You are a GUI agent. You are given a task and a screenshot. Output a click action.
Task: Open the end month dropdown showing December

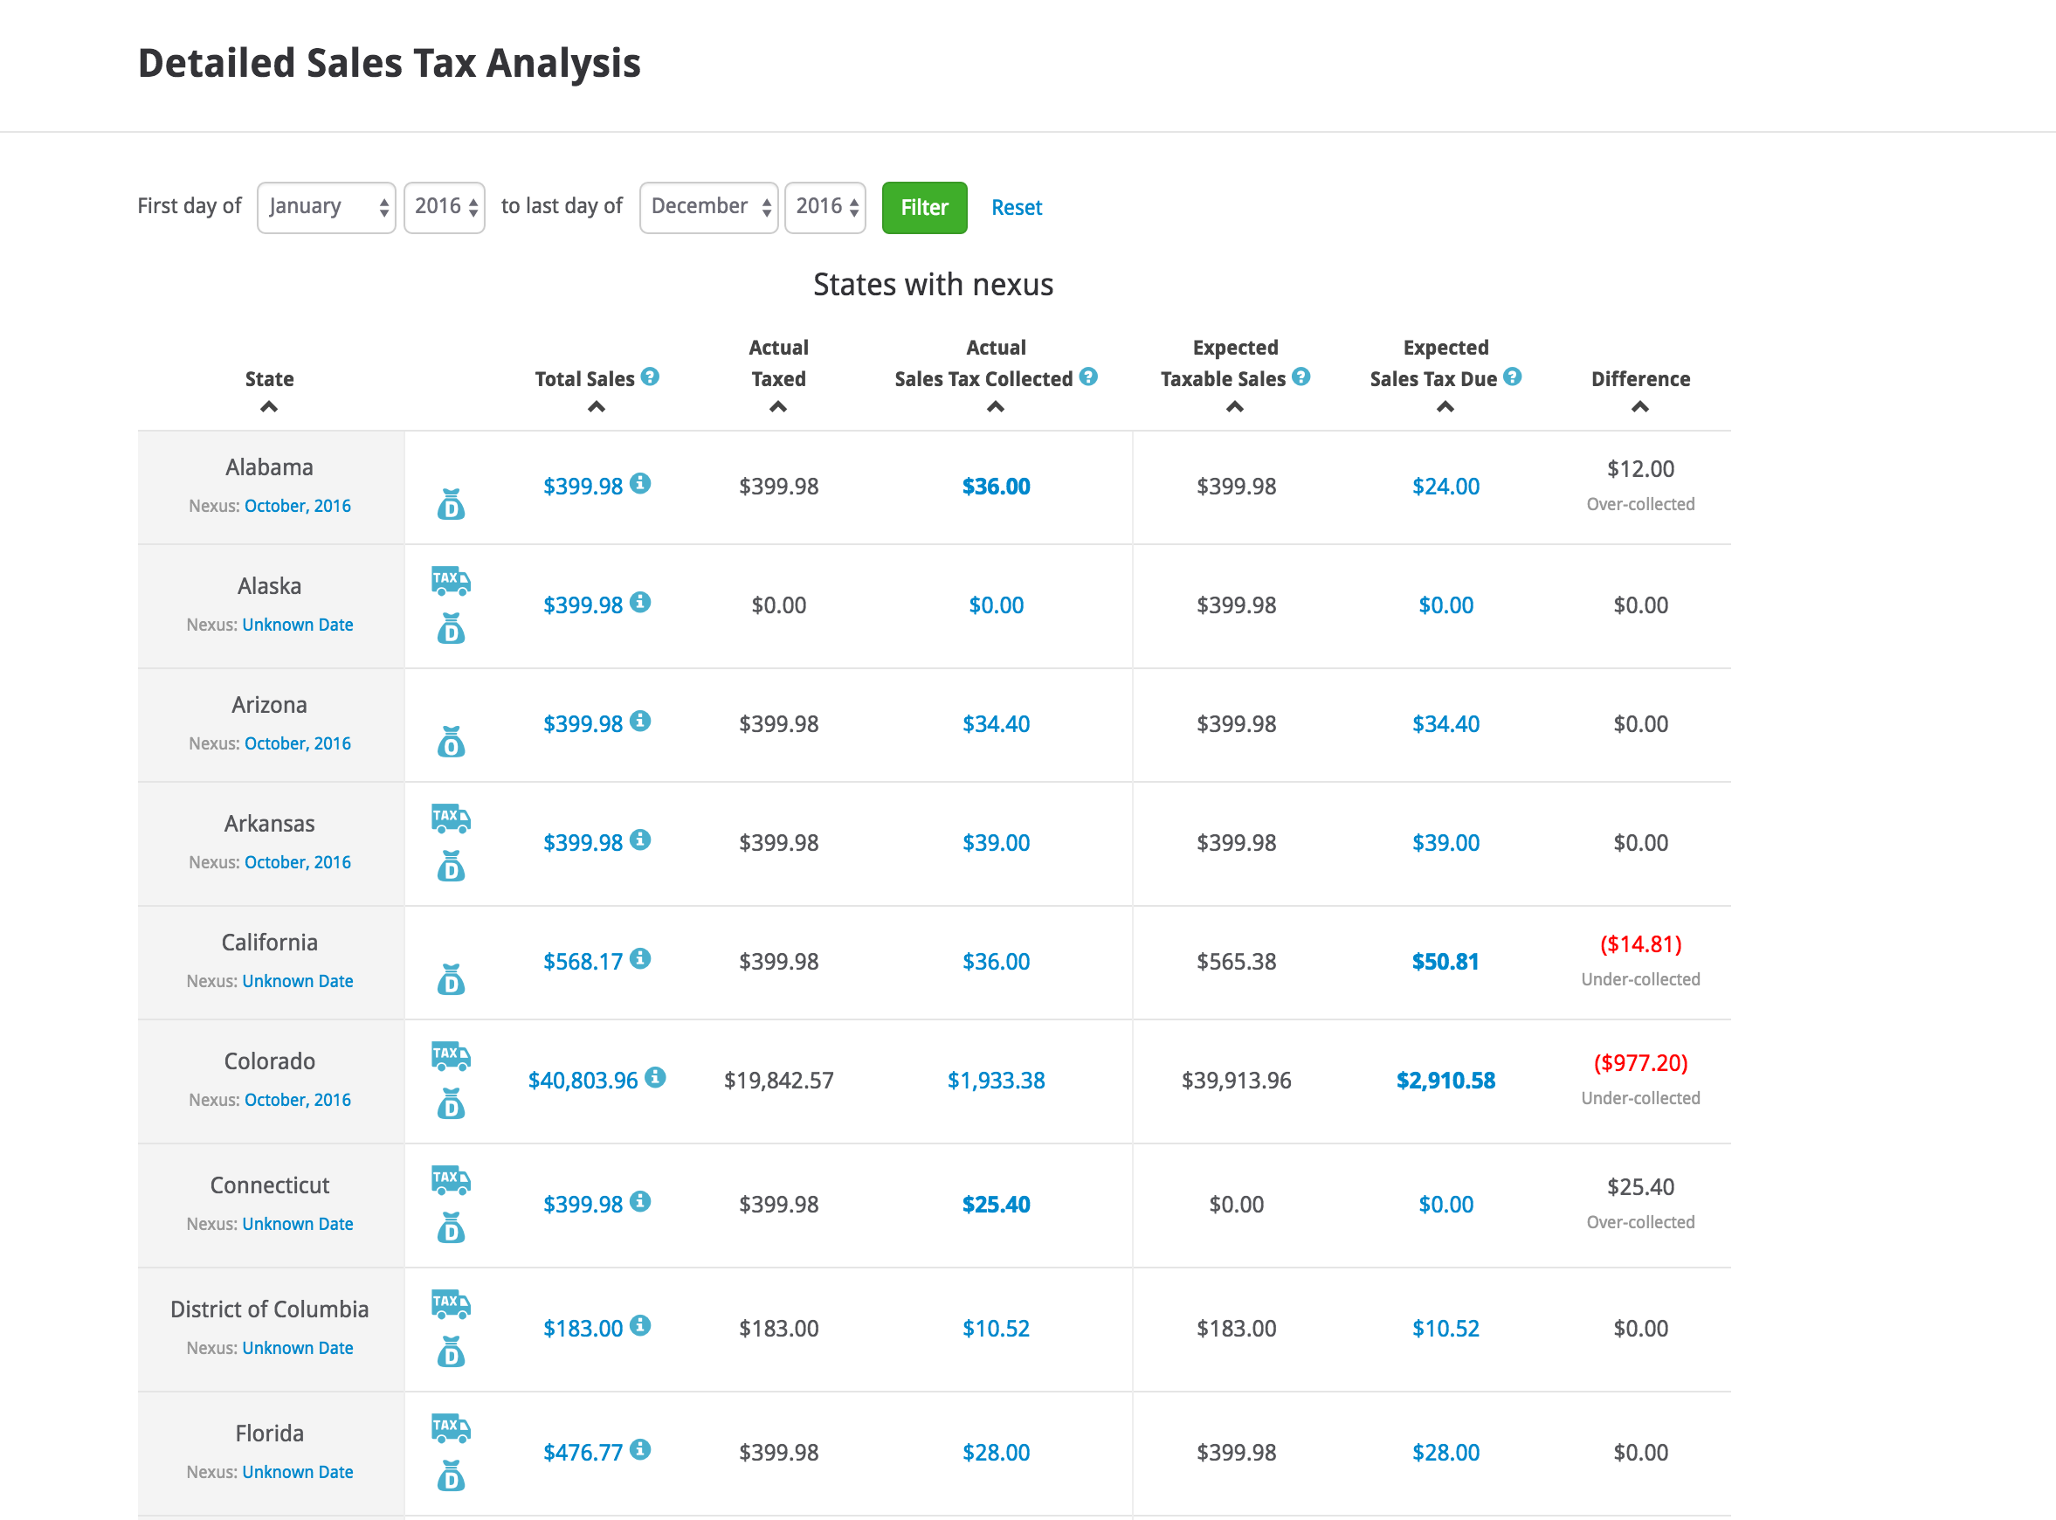[x=708, y=207]
